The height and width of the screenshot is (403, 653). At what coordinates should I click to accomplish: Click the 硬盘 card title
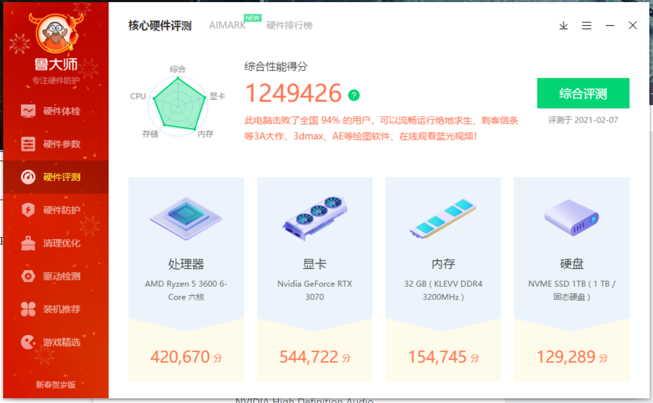(x=572, y=264)
